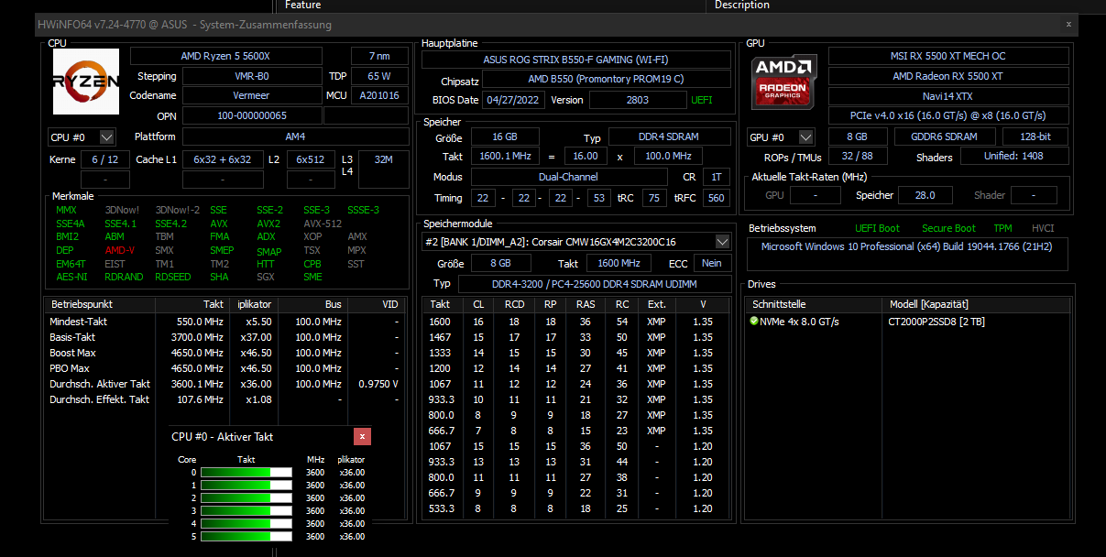The width and height of the screenshot is (1106, 557).
Task: Click the Core 5 clock bar
Action: tap(246, 537)
